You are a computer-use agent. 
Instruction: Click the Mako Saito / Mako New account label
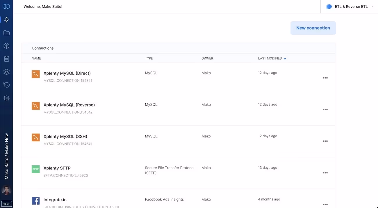coord(6,156)
